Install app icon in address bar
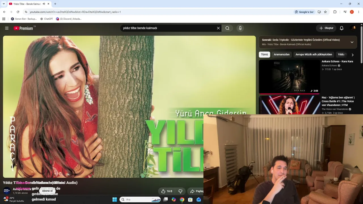 (x=319, y=12)
